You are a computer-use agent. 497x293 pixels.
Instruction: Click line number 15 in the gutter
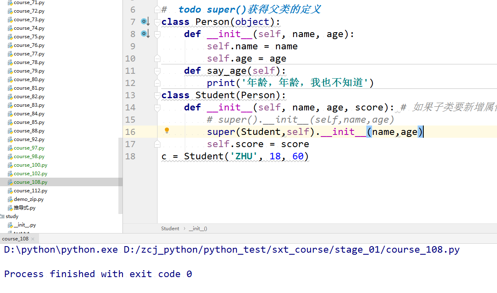click(130, 119)
